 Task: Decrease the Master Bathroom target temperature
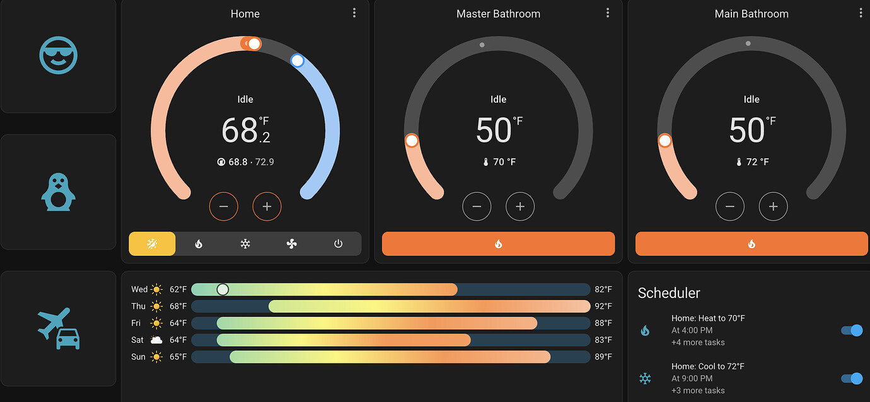(477, 206)
